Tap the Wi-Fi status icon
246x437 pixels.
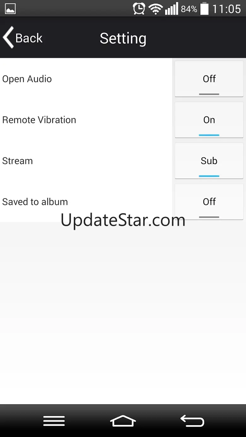click(x=155, y=9)
